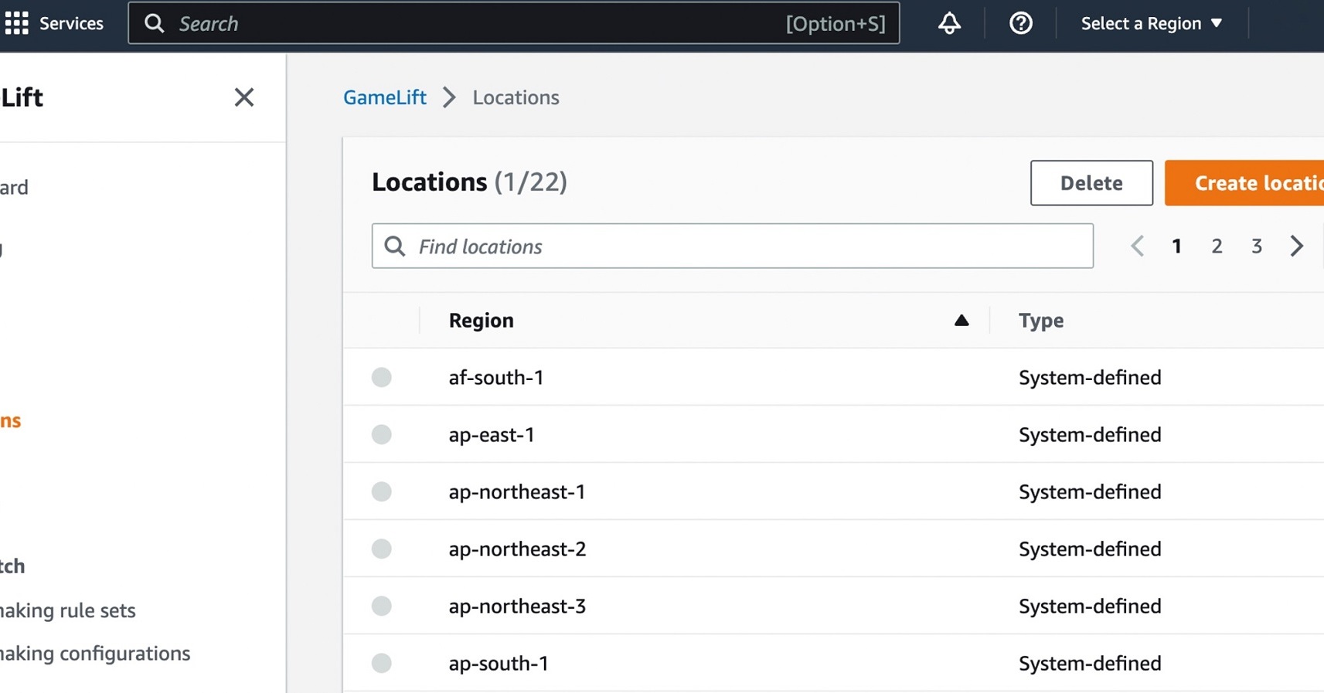1324x693 pixels.
Task: Open matchmaking rule sets in sidebar
Action: (x=68, y=610)
